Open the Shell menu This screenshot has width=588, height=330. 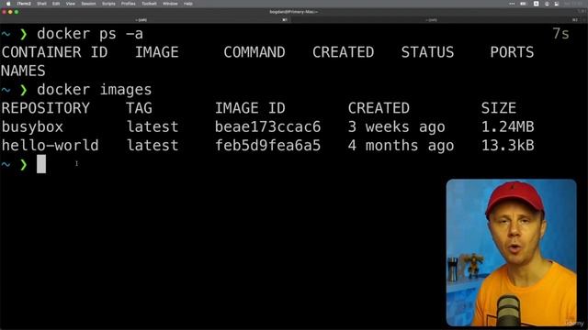(x=41, y=4)
